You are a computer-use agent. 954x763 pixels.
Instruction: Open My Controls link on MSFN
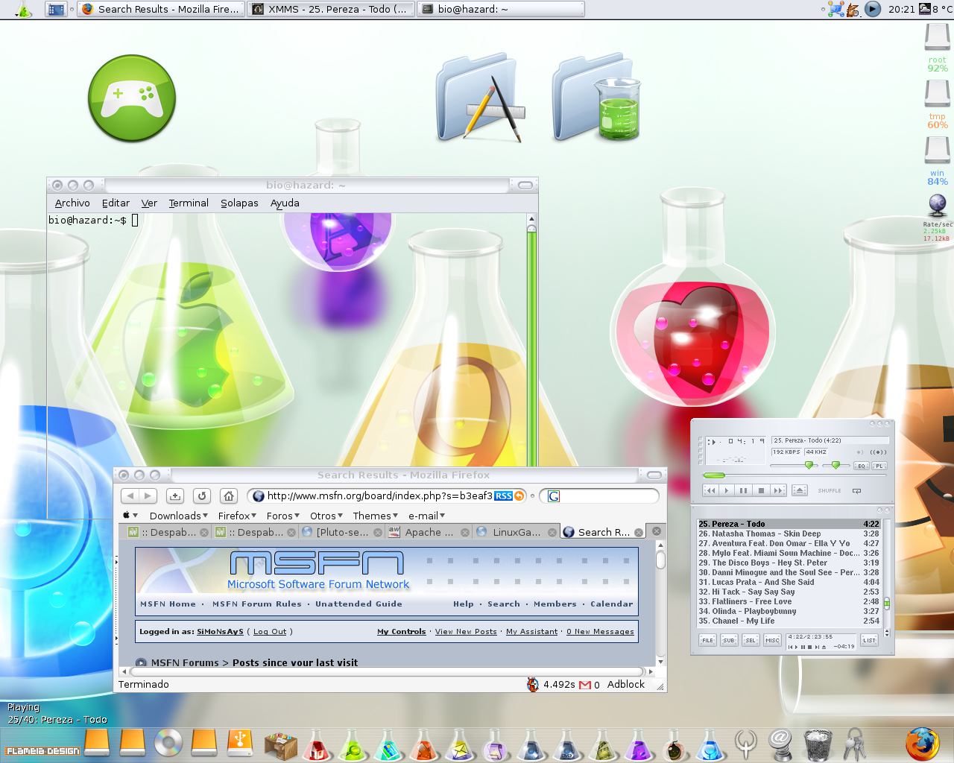pos(401,632)
